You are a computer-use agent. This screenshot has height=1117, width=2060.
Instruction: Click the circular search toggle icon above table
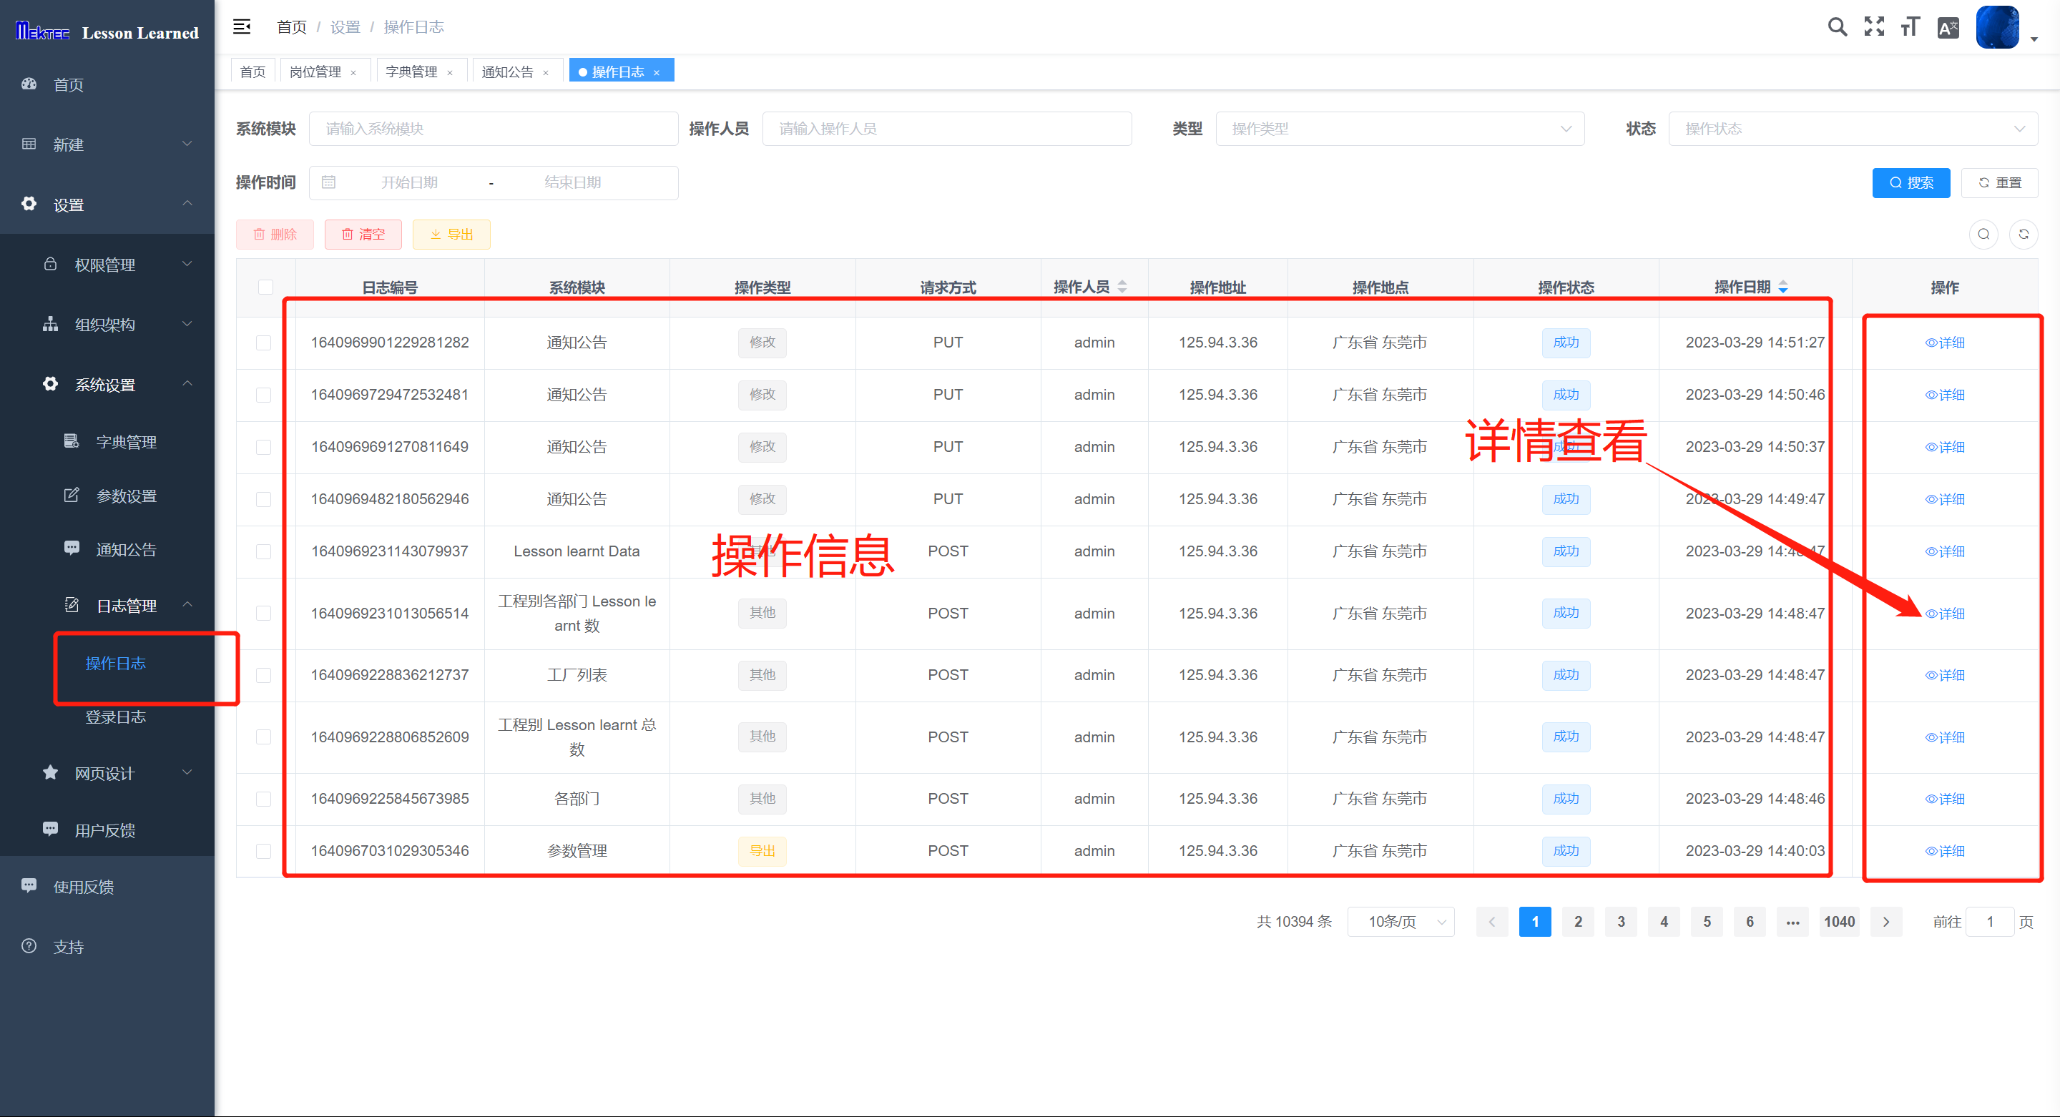click(1983, 235)
